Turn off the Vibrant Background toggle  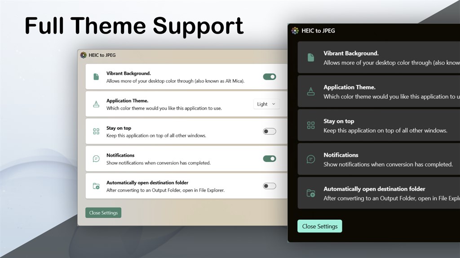(x=270, y=77)
